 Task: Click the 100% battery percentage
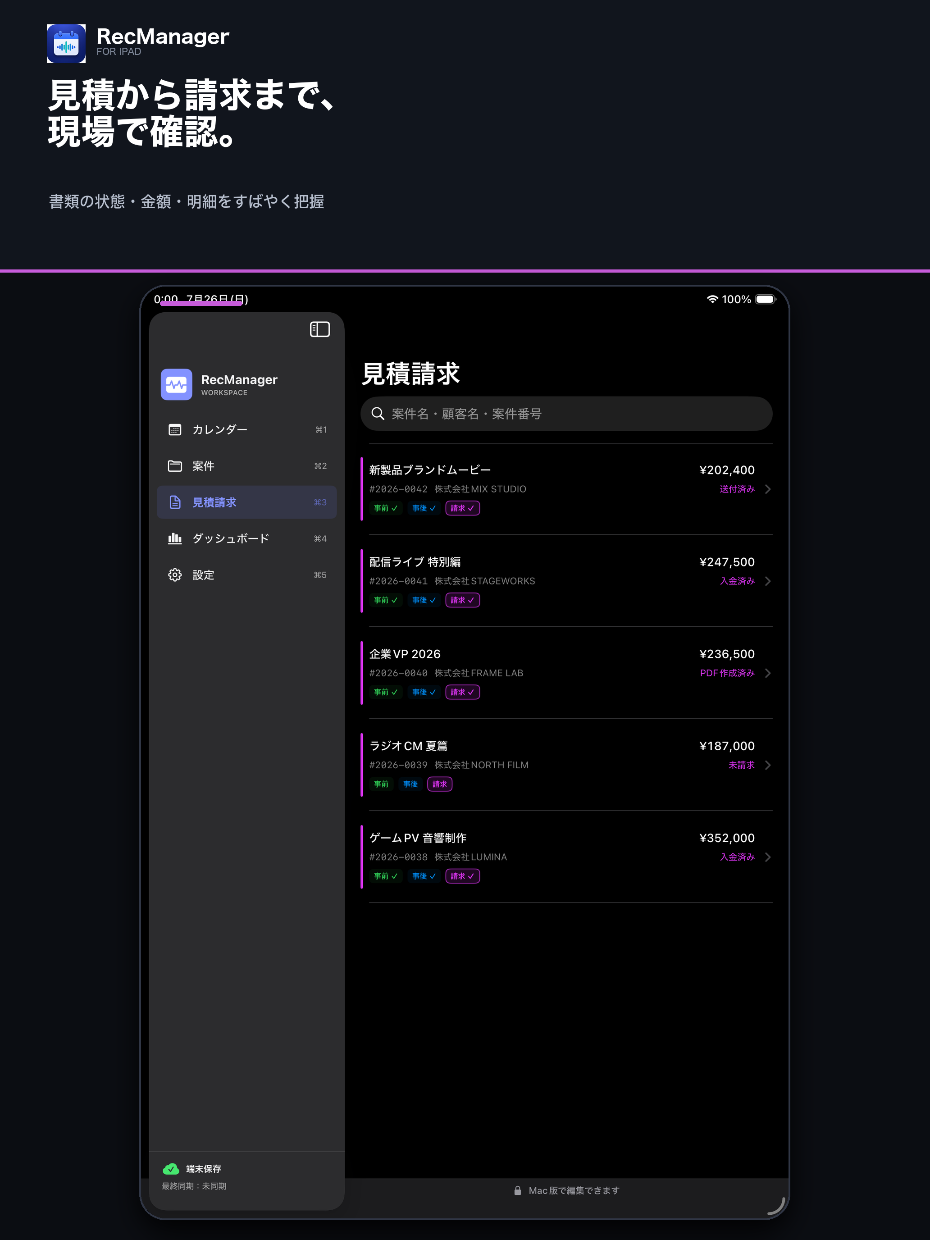coord(736,299)
